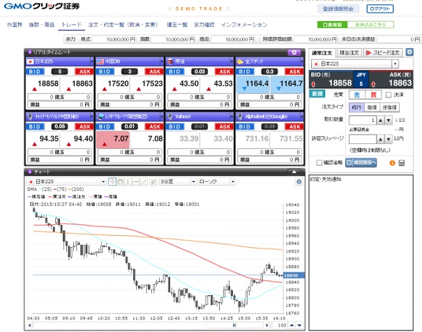Click the orange info icon in order panel
The image size is (422, 332).
coord(392,163)
